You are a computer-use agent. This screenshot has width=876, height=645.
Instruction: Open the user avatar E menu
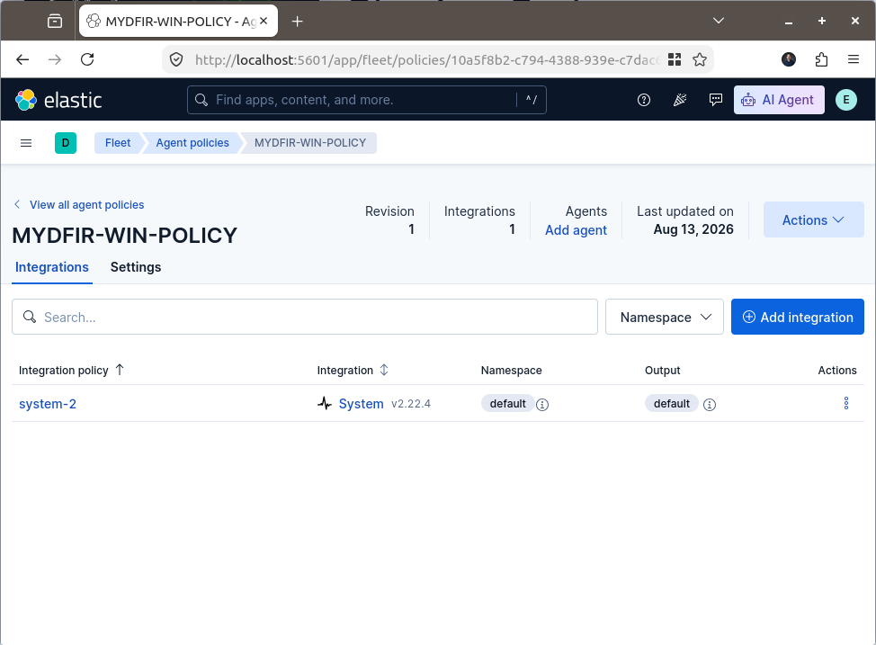coord(845,100)
